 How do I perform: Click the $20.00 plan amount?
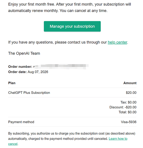[131, 93]
